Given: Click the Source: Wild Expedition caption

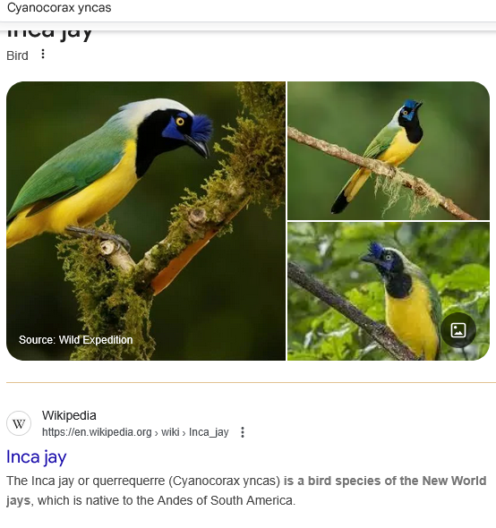Looking at the screenshot, I should (x=76, y=340).
